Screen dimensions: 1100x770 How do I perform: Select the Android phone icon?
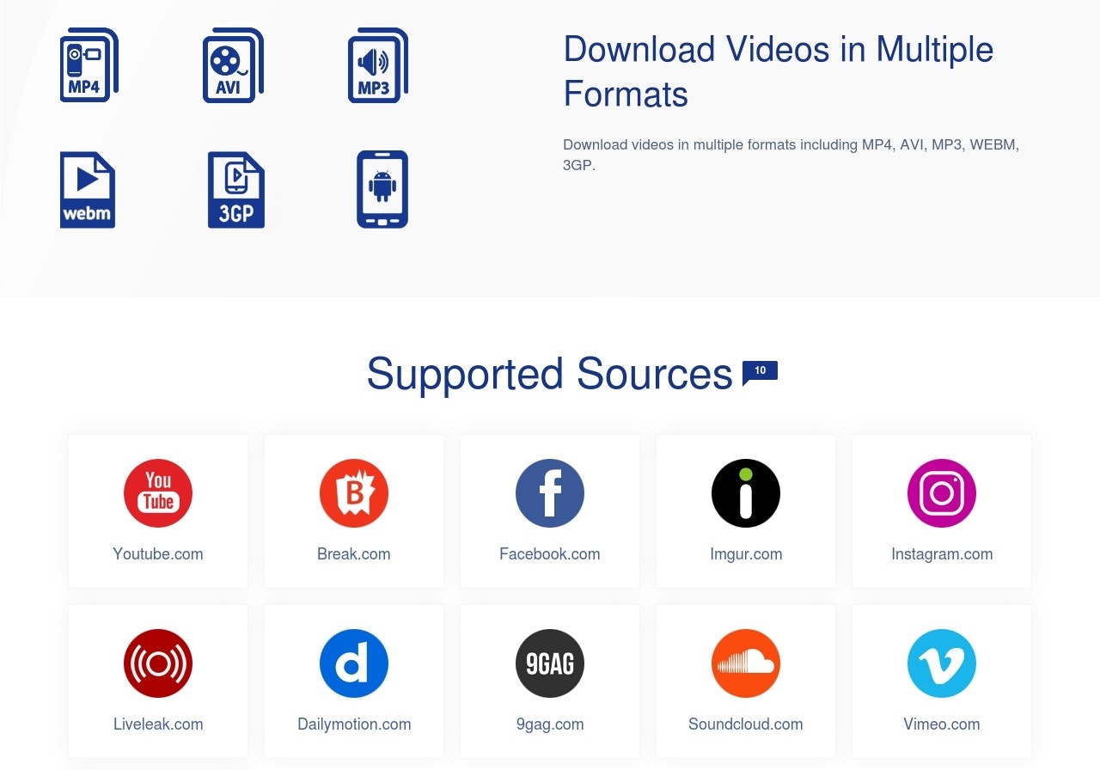(x=382, y=190)
